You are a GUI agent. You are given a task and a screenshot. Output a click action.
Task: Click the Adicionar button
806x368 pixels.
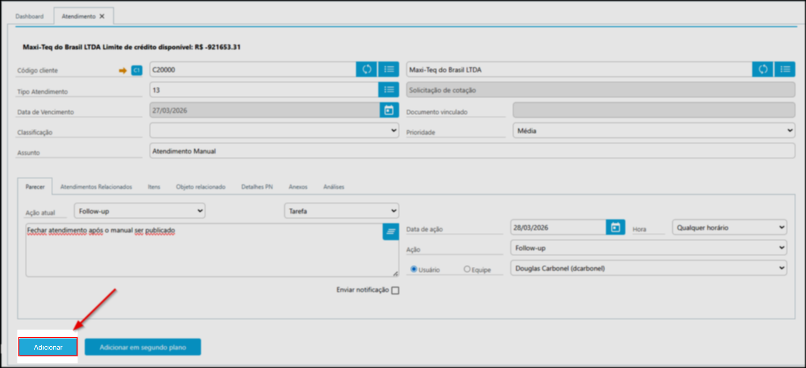[x=48, y=347]
